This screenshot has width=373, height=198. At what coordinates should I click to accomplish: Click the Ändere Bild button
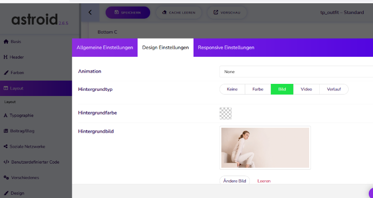[x=235, y=181]
